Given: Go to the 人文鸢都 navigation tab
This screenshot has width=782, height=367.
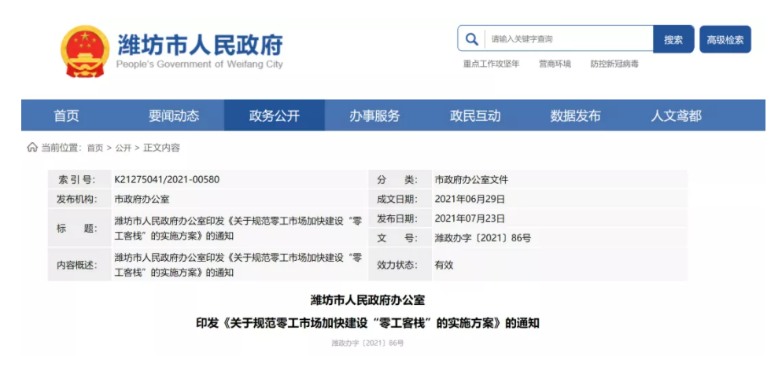Looking at the screenshot, I should [x=676, y=116].
